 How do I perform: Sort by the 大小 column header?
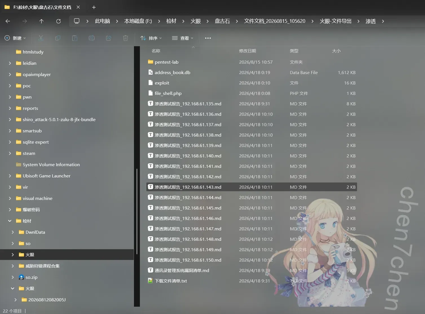point(336,51)
